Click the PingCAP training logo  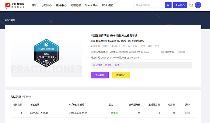[x=15, y=5]
